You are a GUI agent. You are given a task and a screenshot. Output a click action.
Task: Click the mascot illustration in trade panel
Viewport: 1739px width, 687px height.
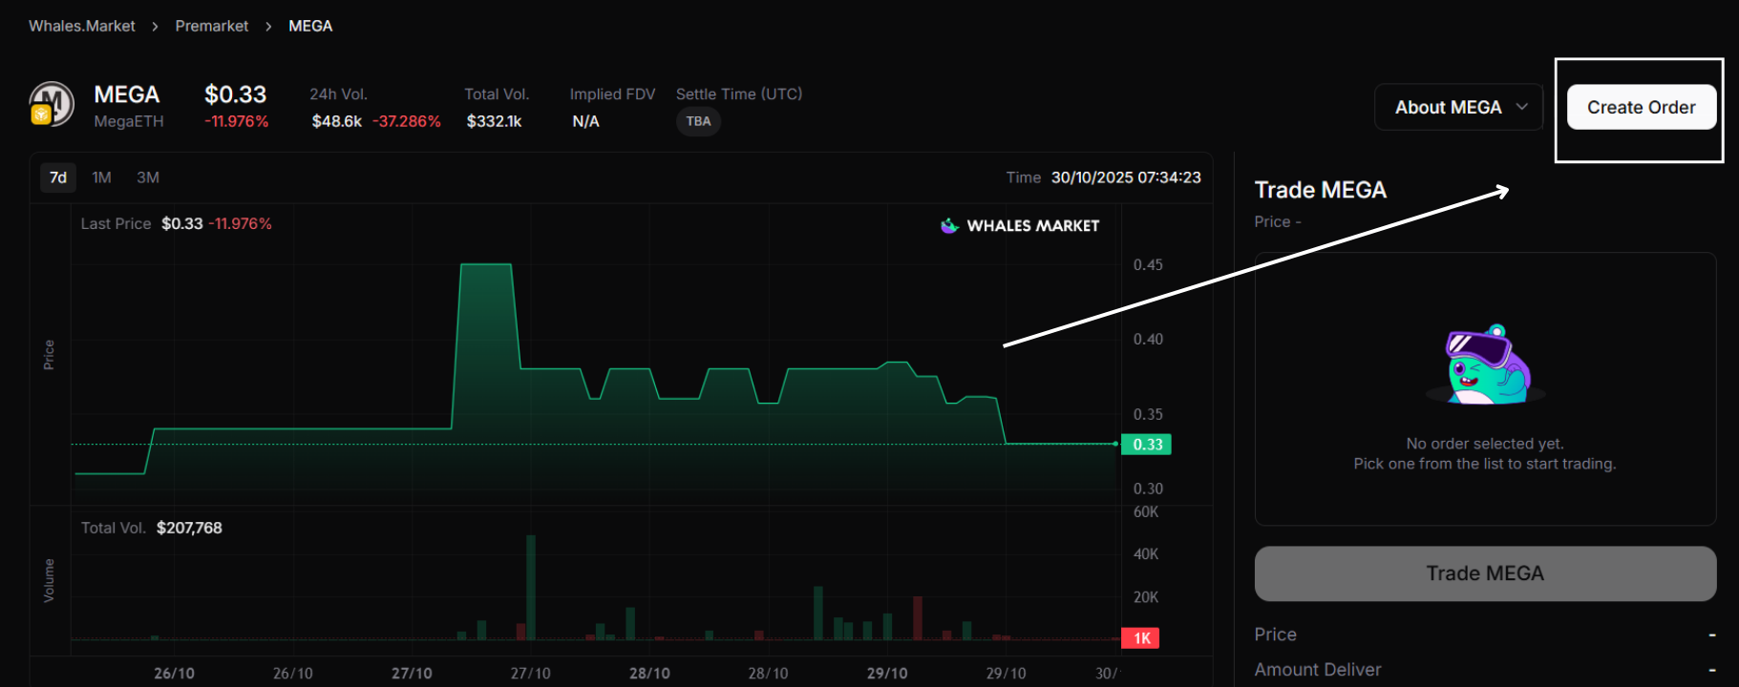[x=1485, y=364]
